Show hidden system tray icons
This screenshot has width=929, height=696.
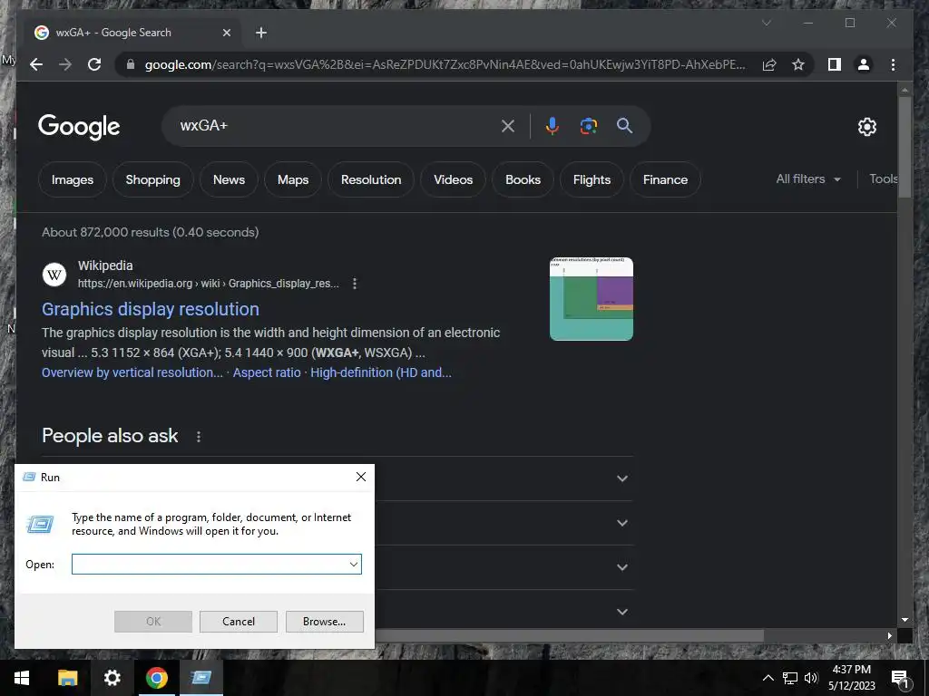point(768,678)
